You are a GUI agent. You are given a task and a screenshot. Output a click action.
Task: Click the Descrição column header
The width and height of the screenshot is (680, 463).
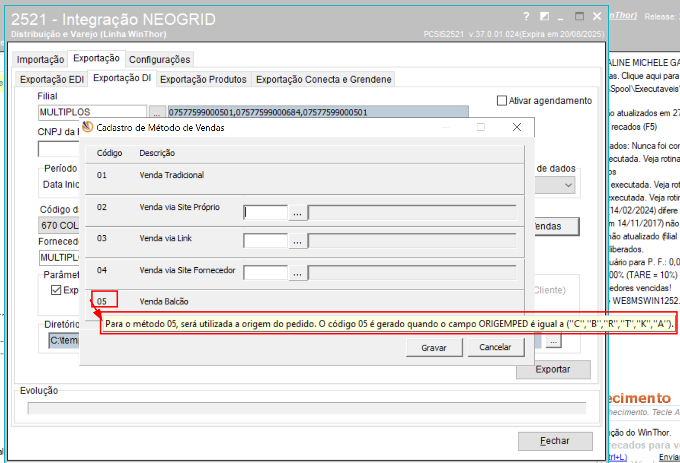click(157, 153)
